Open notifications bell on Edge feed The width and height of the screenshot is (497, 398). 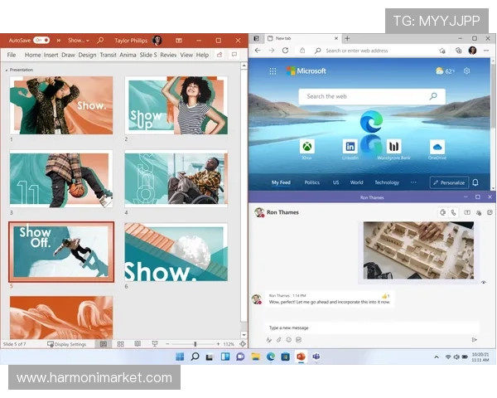tap(475, 182)
